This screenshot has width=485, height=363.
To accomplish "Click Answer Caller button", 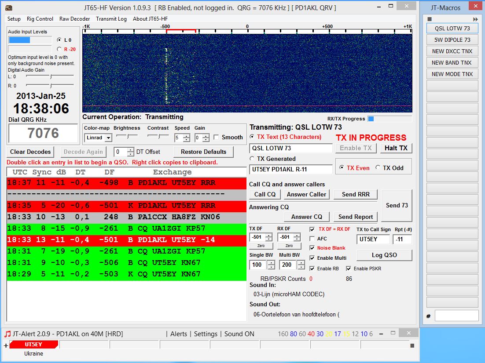I will coord(306,194).
